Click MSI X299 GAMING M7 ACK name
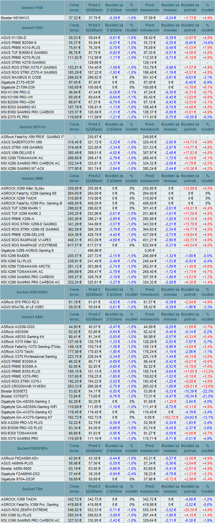This screenshot has width=215, height=523. pos(23,168)
